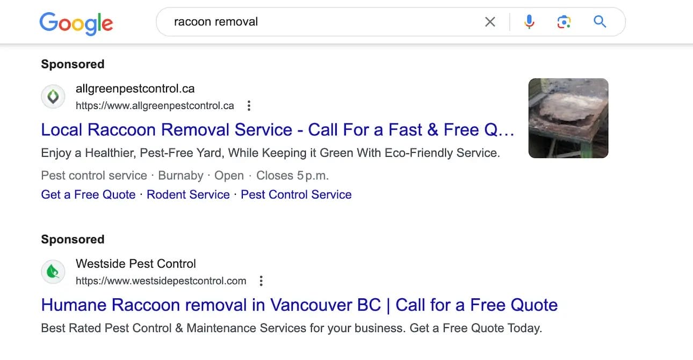Click the allgreenpestcontrol.ca site name
This screenshot has height=360, width=693.
point(135,89)
